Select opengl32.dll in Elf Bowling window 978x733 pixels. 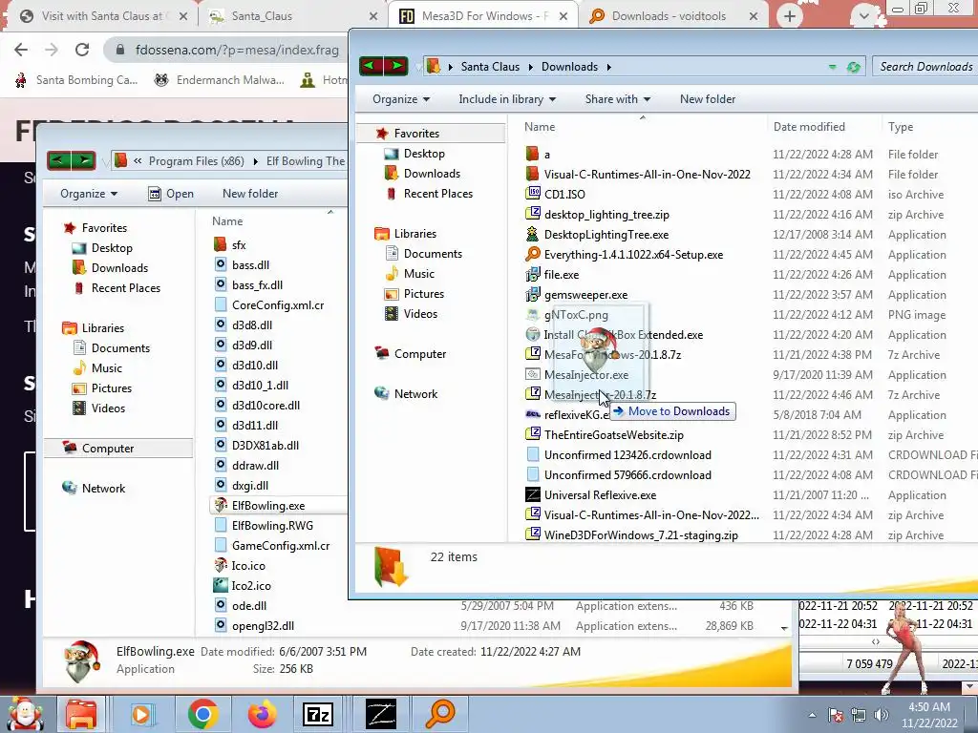[263, 626]
